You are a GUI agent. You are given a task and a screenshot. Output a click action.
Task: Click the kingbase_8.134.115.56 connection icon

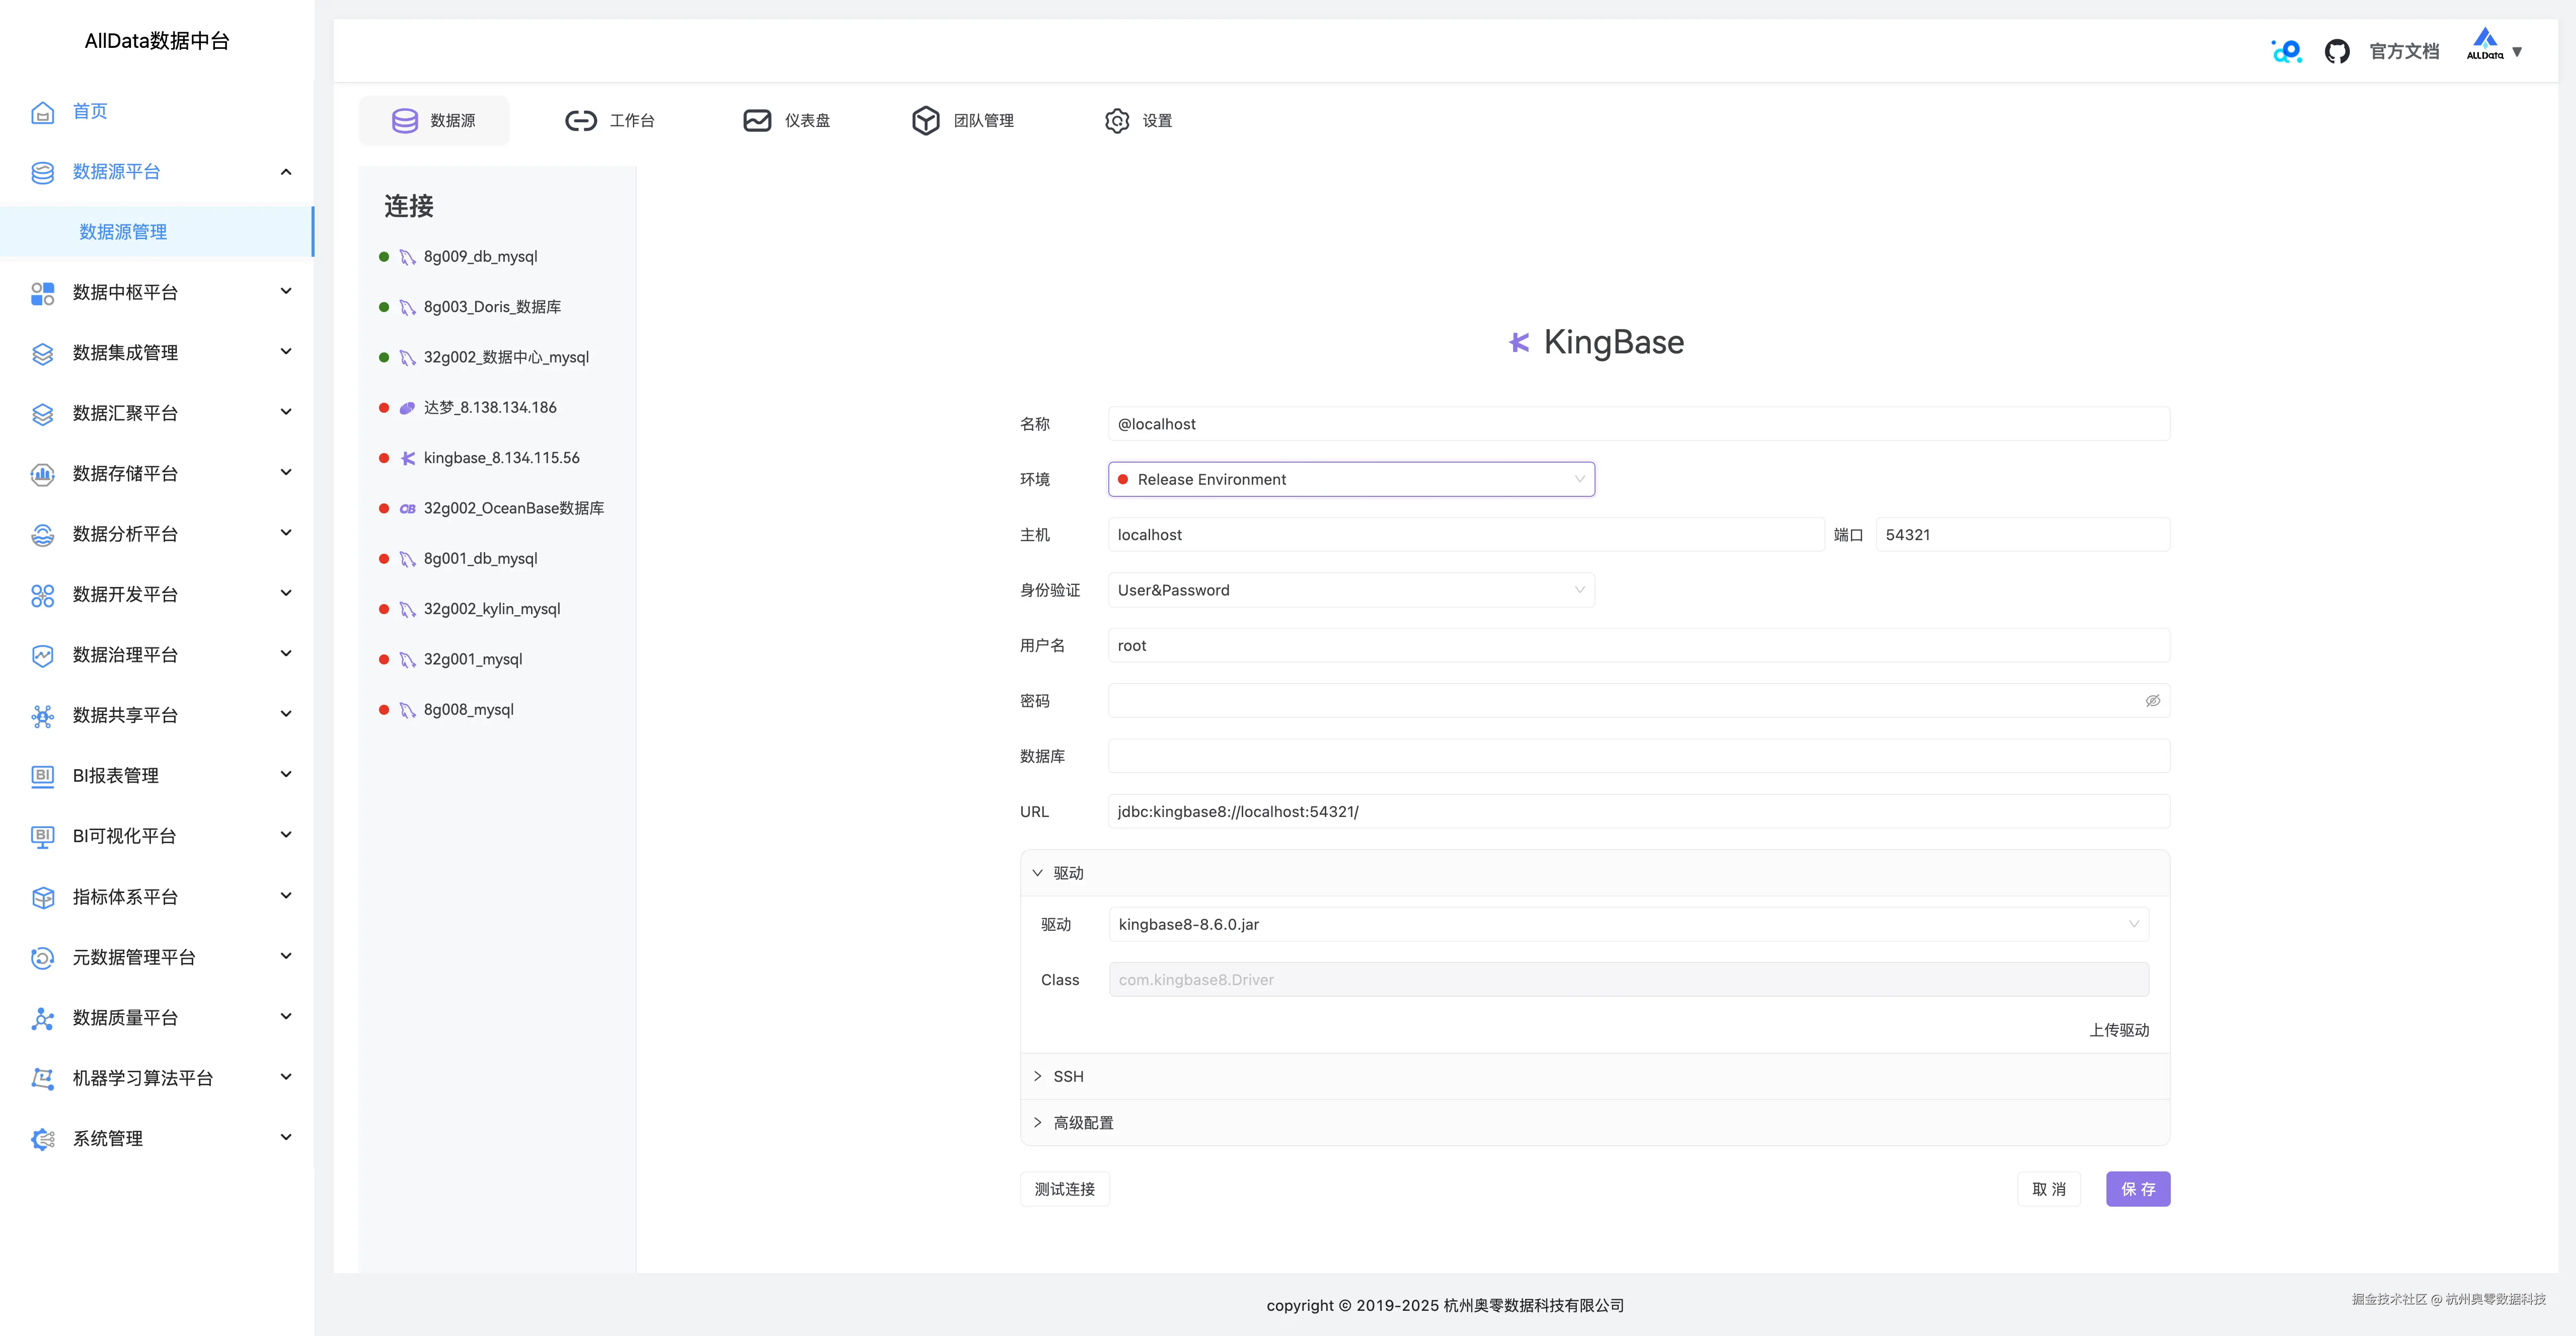coord(407,458)
